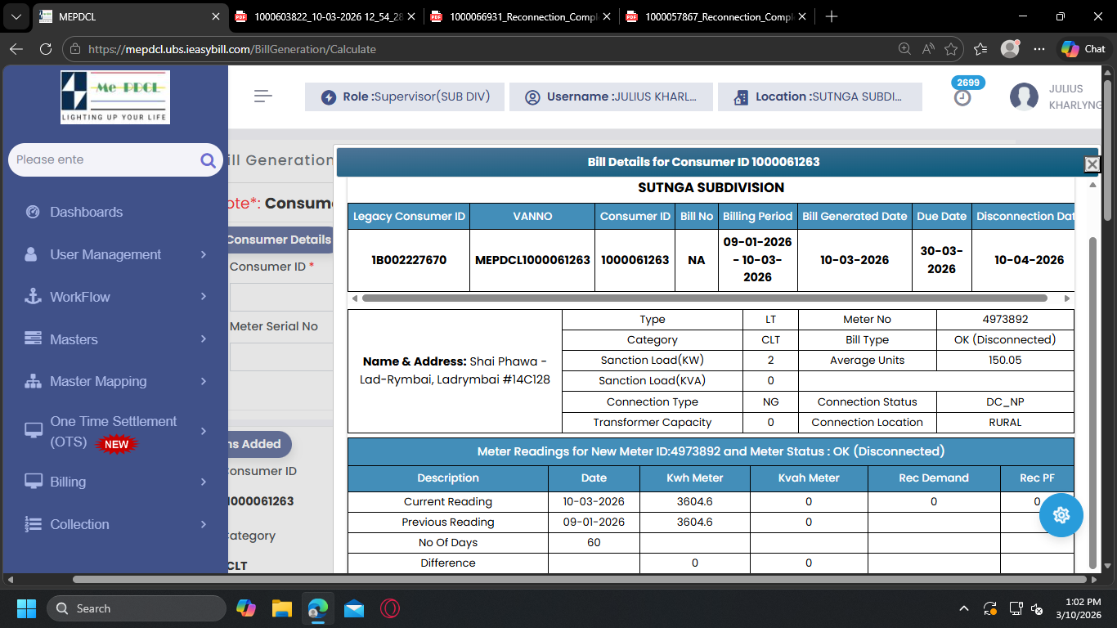The width and height of the screenshot is (1117, 628).
Task: Click the search magnifier in sidebar
Action: [208, 160]
